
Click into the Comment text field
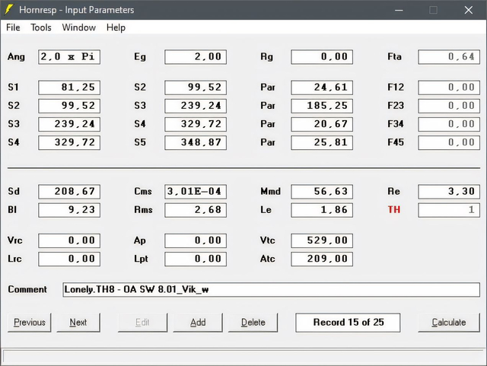click(271, 290)
